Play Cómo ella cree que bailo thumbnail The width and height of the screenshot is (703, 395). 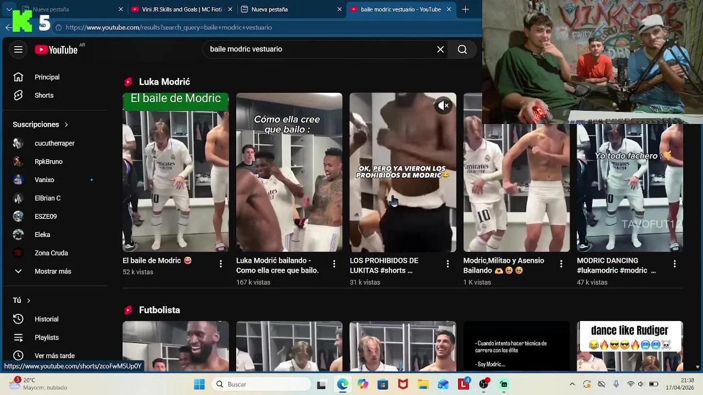pos(289,172)
